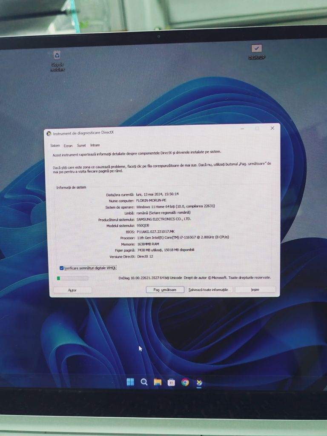Select the language value română

[163, 213]
